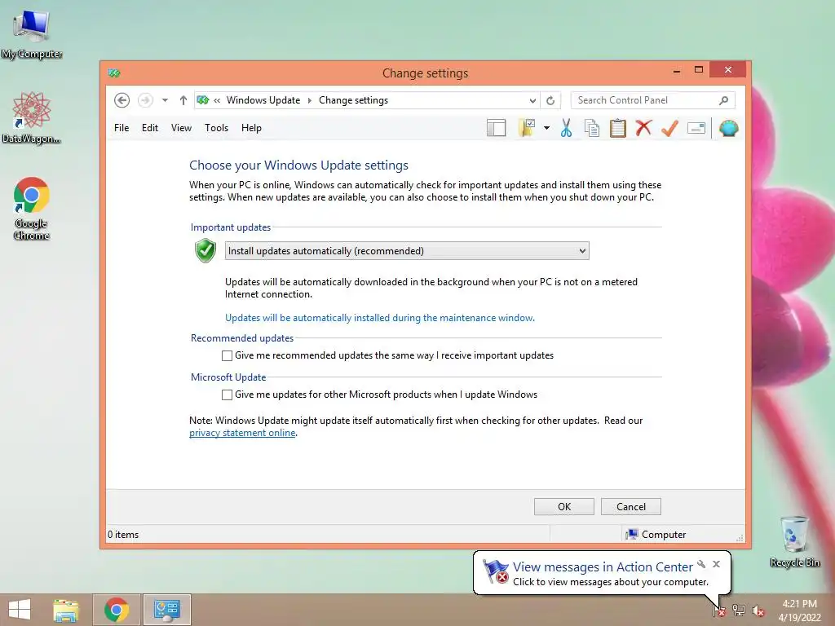Viewport: 835px width, 626px height.
Task: Close the Action Center notification balloon
Action: point(716,564)
